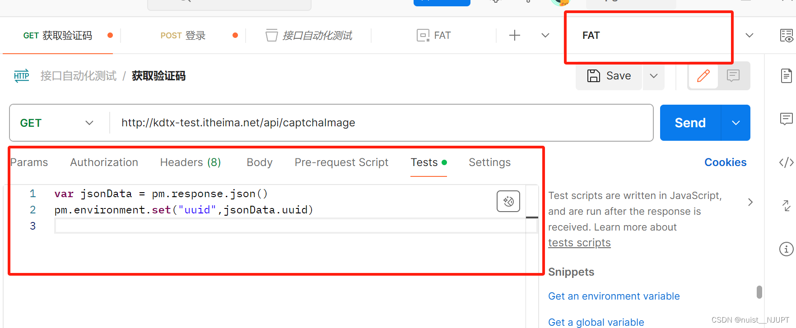Click the plus icon to add a new tab
This screenshot has height=328, width=796.
515,35
